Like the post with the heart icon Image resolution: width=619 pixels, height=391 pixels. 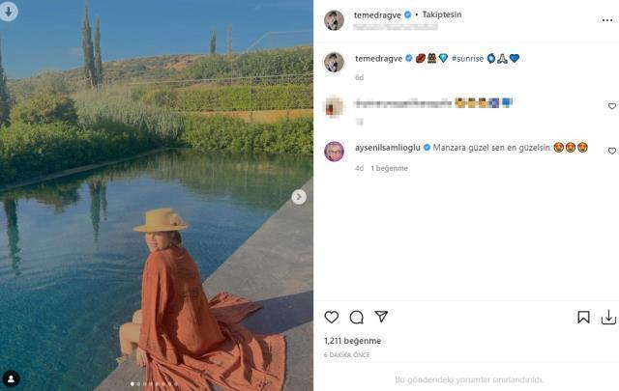tap(332, 317)
